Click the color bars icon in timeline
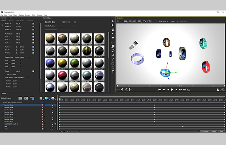The width and height of the screenshot is (226, 145). click(x=47, y=98)
